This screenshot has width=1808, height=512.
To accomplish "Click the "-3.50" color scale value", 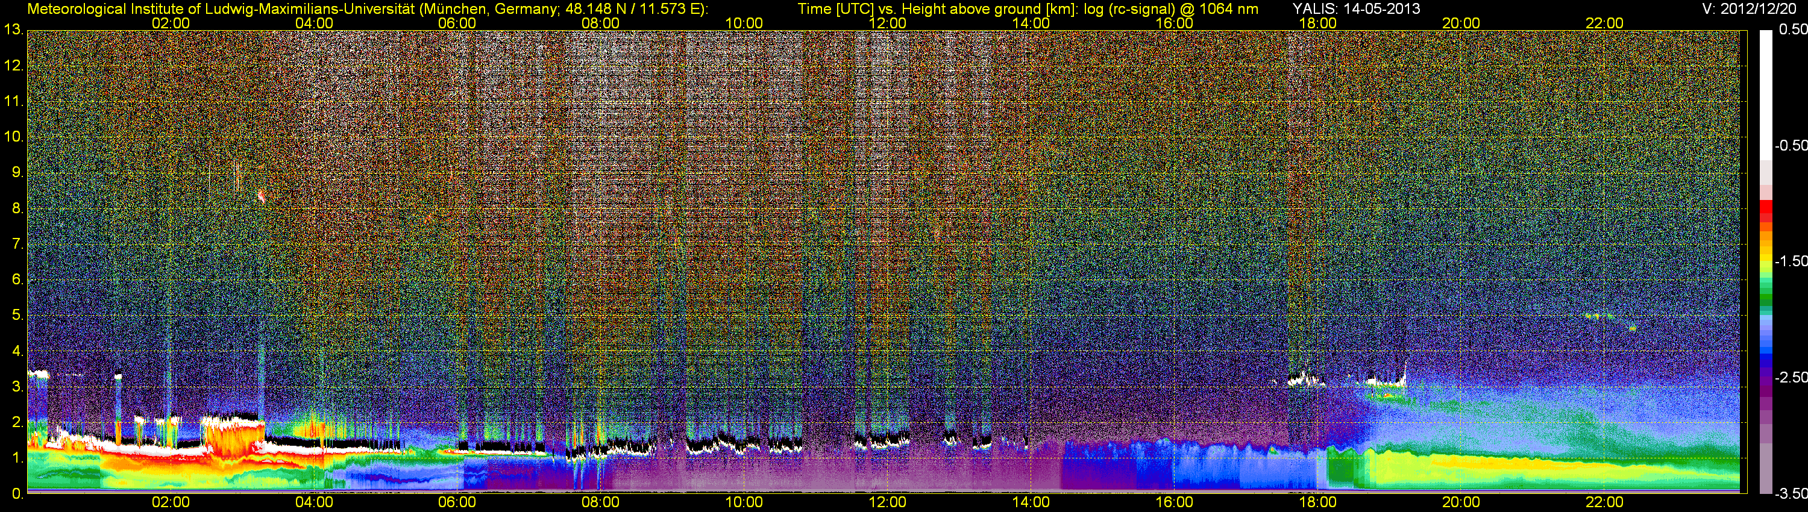I will point(1791,494).
